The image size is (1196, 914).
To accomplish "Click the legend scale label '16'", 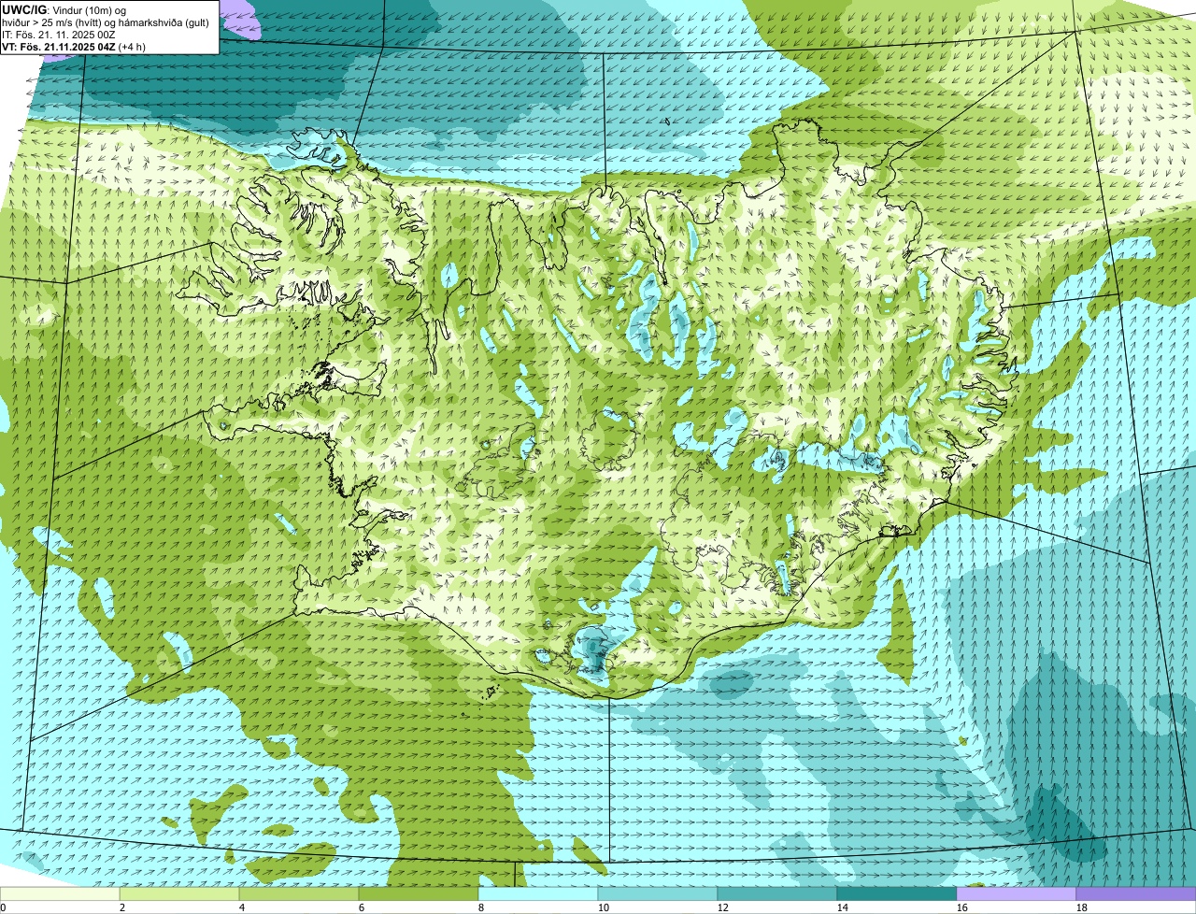I will (962, 907).
